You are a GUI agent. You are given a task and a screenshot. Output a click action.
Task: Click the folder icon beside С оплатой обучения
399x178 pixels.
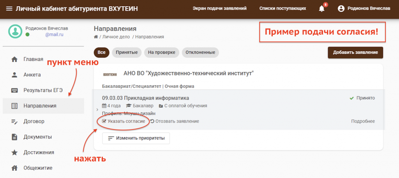click(x=161, y=106)
